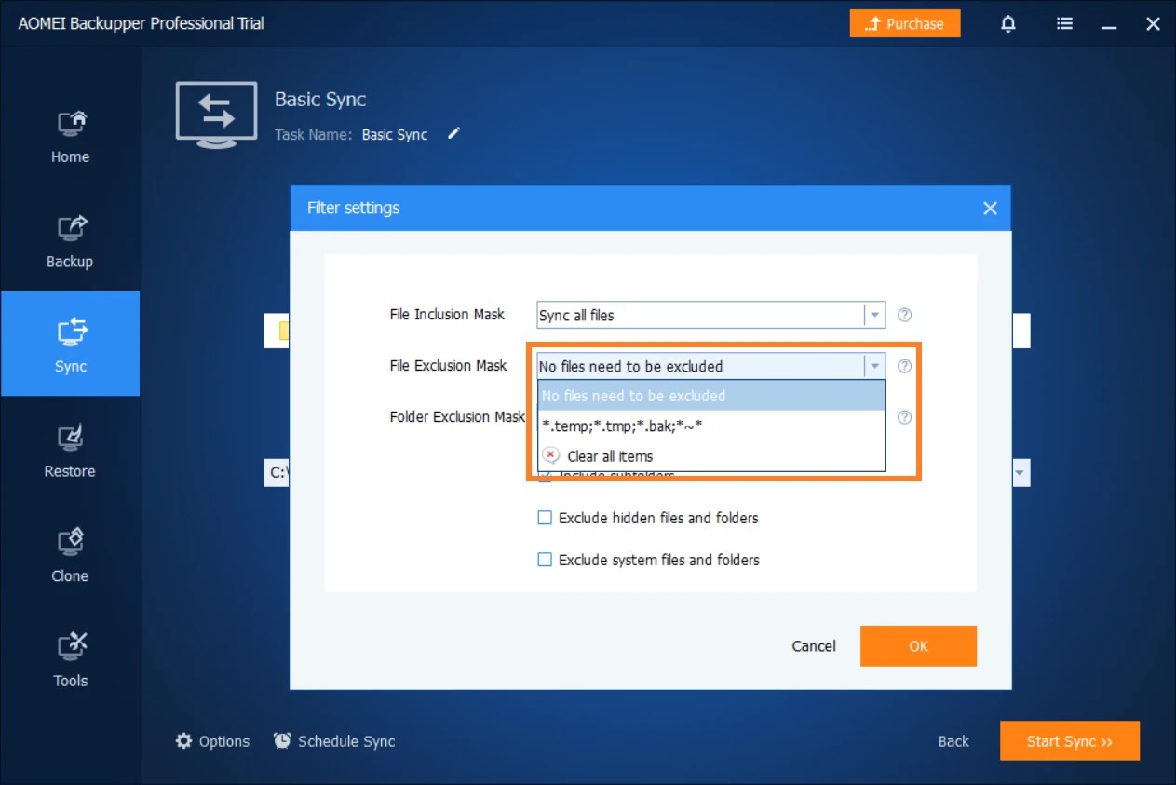Select the Sync sidebar item

[x=70, y=344]
